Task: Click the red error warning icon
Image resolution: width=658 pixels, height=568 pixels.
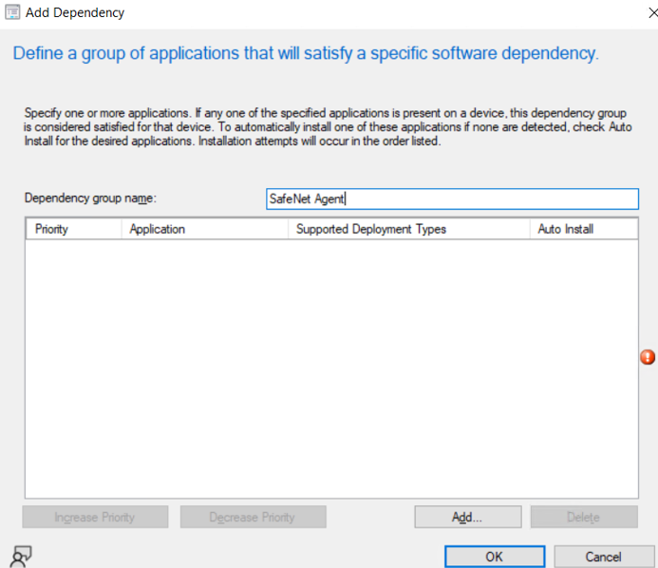Action: pos(648,357)
